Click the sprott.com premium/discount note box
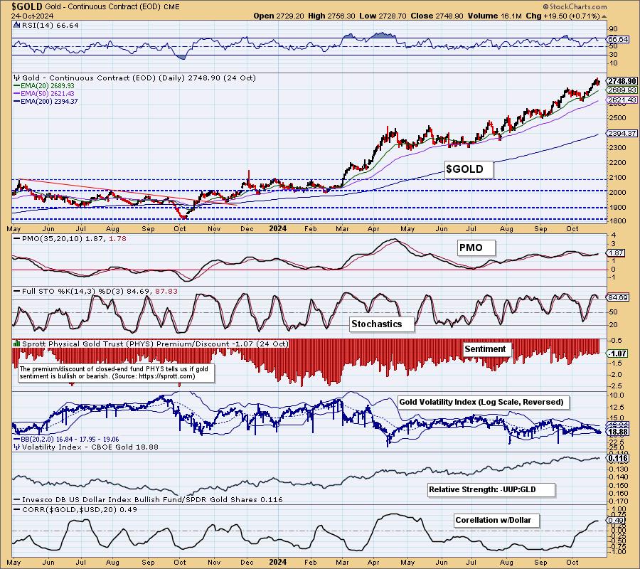 pos(117,373)
